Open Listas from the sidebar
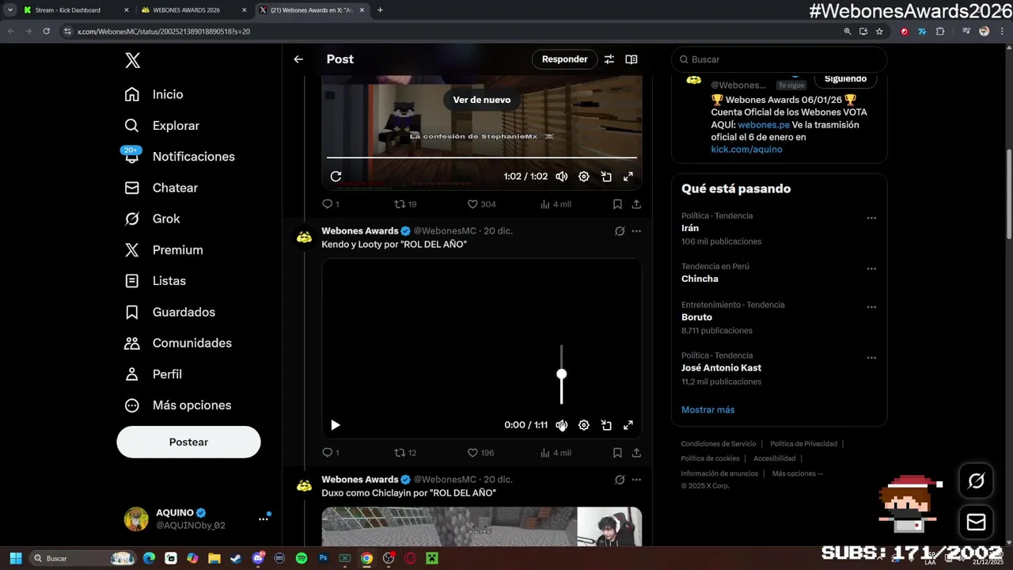The image size is (1013, 570). click(155, 281)
